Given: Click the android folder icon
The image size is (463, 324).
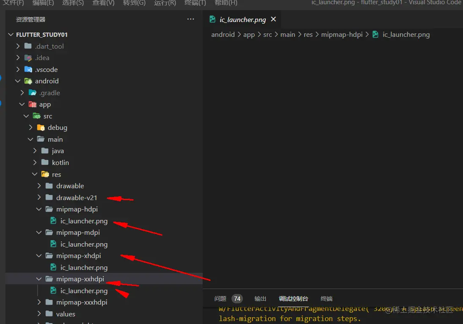Looking at the screenshot, I should tap(28, 81).
